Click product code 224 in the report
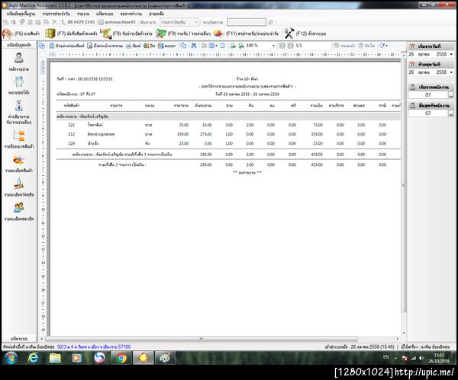 click(72, 143)
